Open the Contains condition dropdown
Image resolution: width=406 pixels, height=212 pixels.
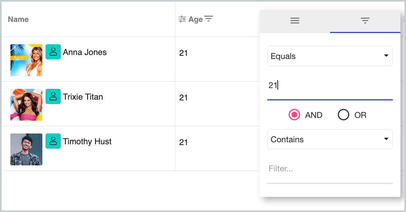(x=330, y=139)
